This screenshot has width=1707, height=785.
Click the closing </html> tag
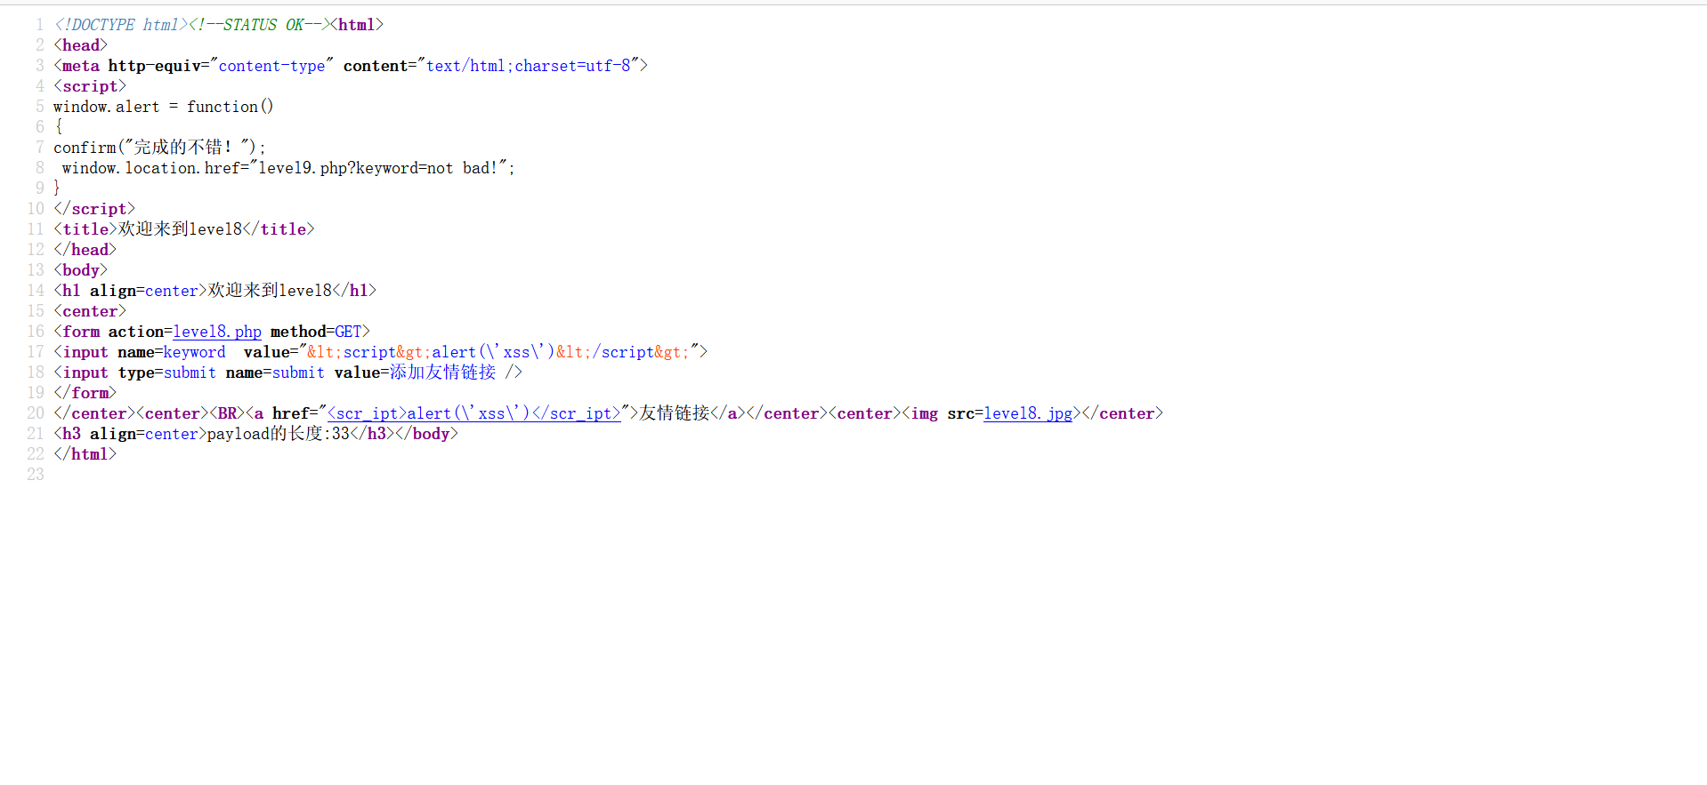point(85,454)
